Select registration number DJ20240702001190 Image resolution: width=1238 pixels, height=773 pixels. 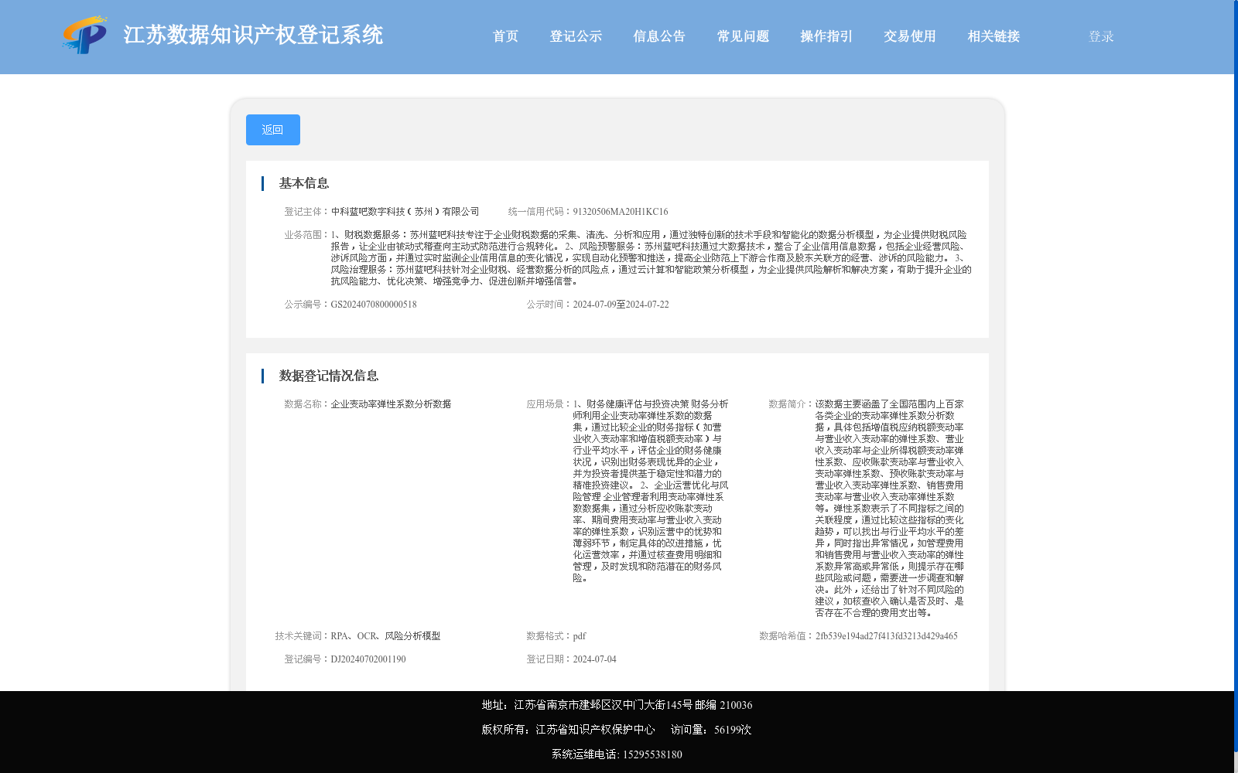tap(368, 659)
